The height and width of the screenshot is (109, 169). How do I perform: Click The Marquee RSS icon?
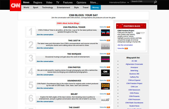pyautogui.click(x=108, y=54)
